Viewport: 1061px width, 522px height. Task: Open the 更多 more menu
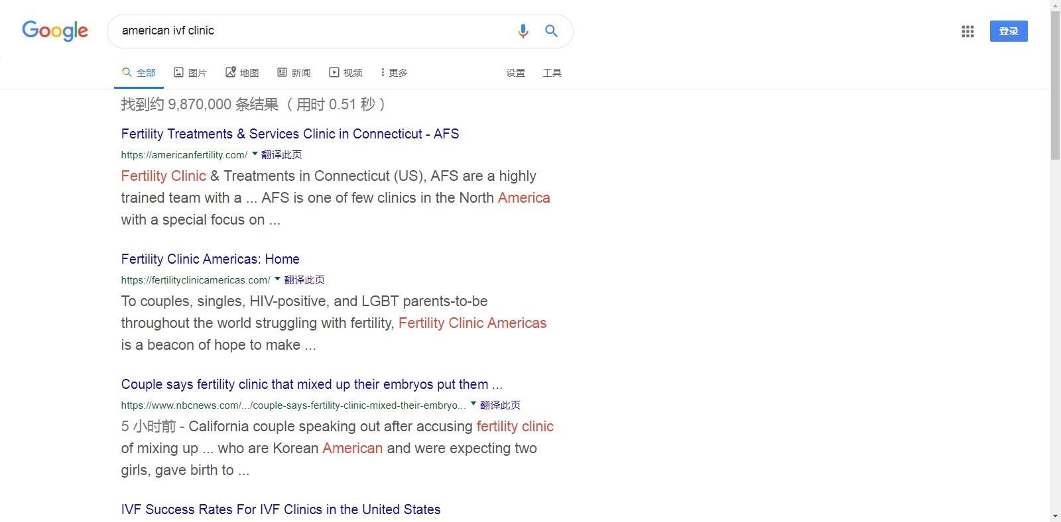[394, 73]
